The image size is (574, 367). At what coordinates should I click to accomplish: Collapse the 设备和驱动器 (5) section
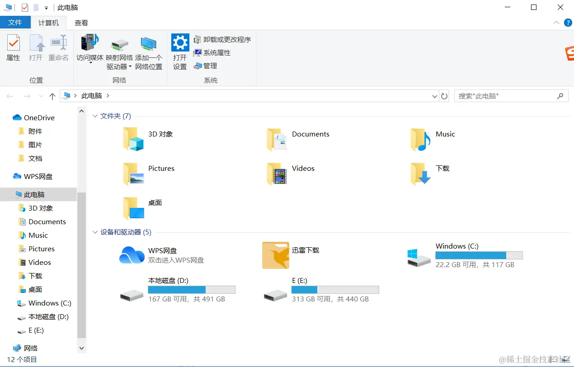pos(95,232)
